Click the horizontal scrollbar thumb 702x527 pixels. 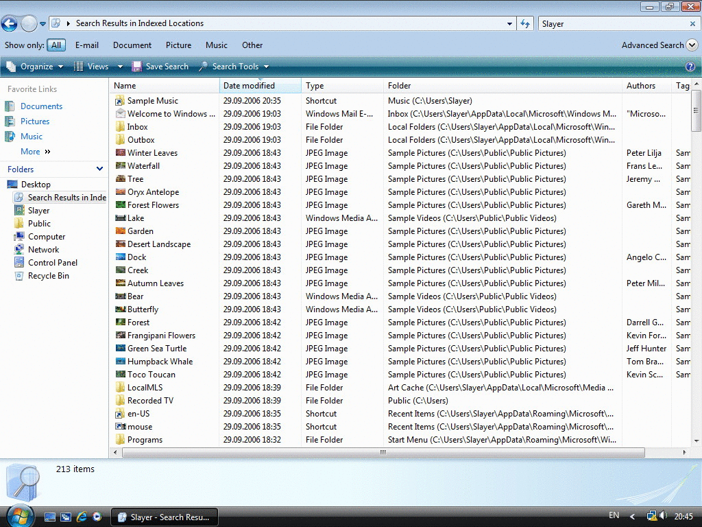pos(383,453)
